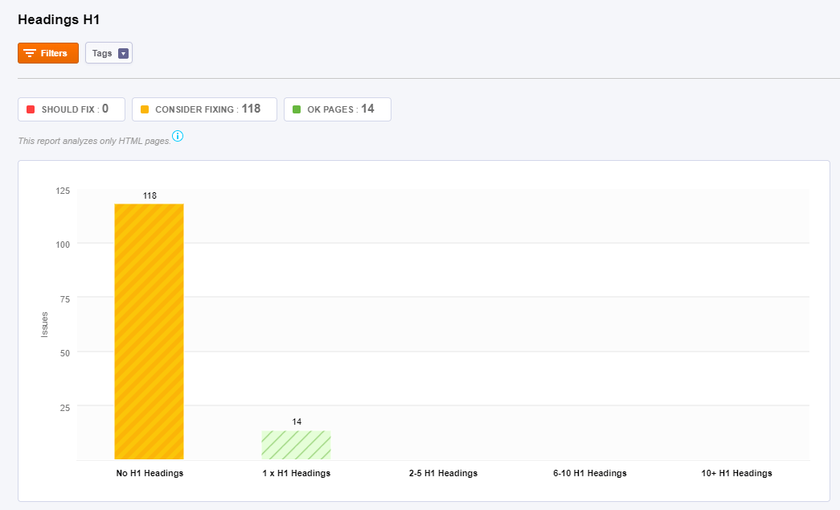The height and width of the screenshot is (510, 840).
Task: Open the orange Filters button
Action: 48,53
